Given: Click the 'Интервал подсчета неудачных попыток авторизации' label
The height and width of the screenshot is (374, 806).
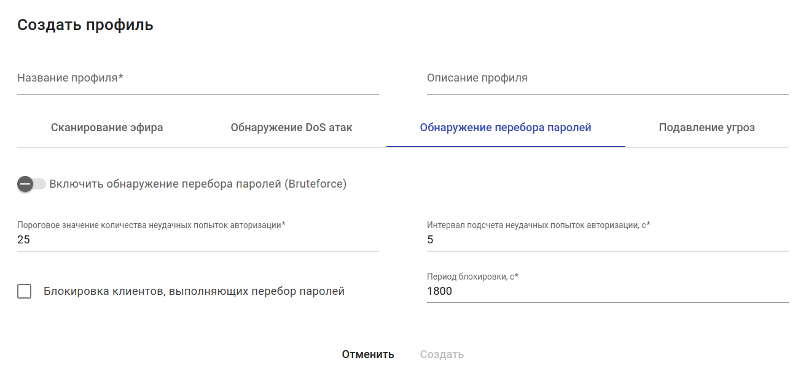Looking at the screenshot, I should coord(538,225).
